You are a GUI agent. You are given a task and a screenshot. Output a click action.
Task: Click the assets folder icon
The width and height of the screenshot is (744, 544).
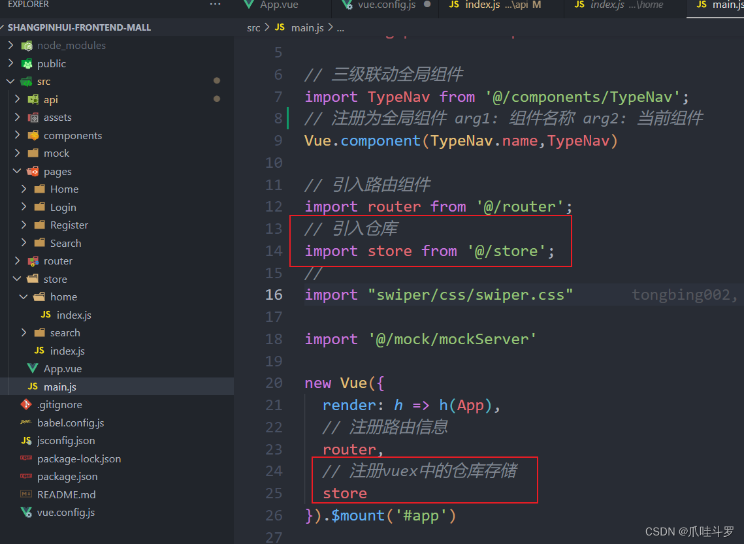click(33, 118)
